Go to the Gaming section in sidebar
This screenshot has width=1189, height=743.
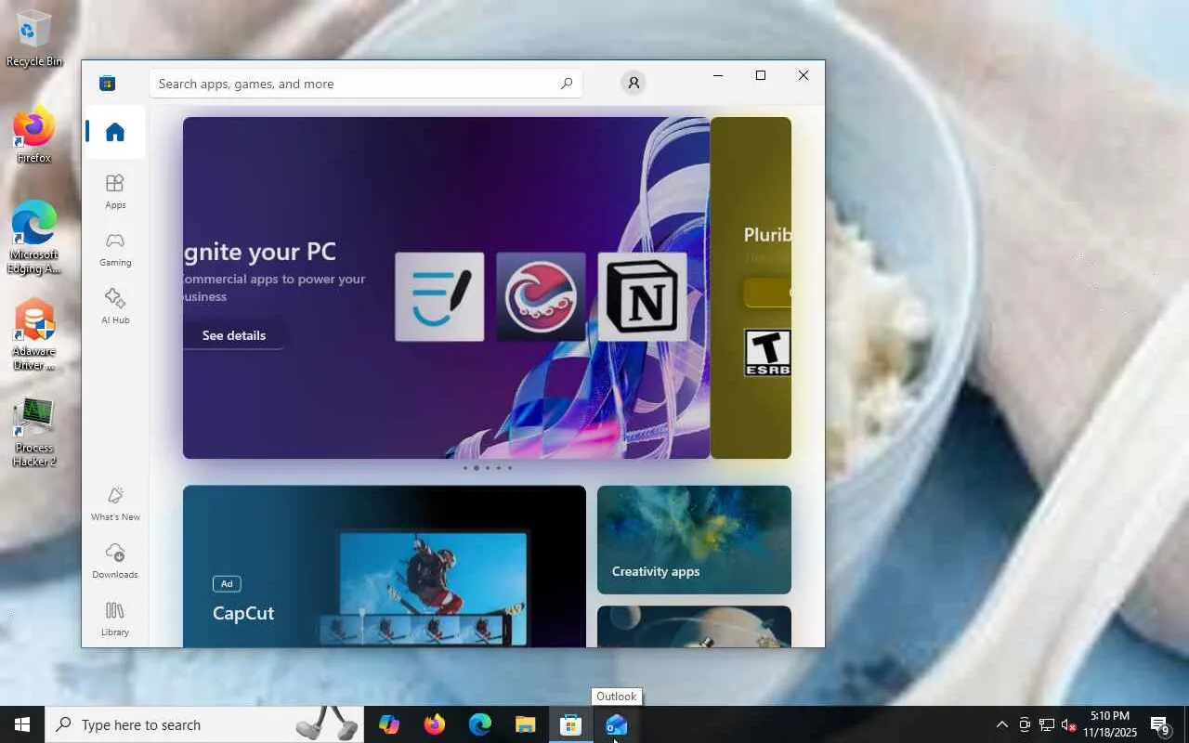tap(115, 249)
